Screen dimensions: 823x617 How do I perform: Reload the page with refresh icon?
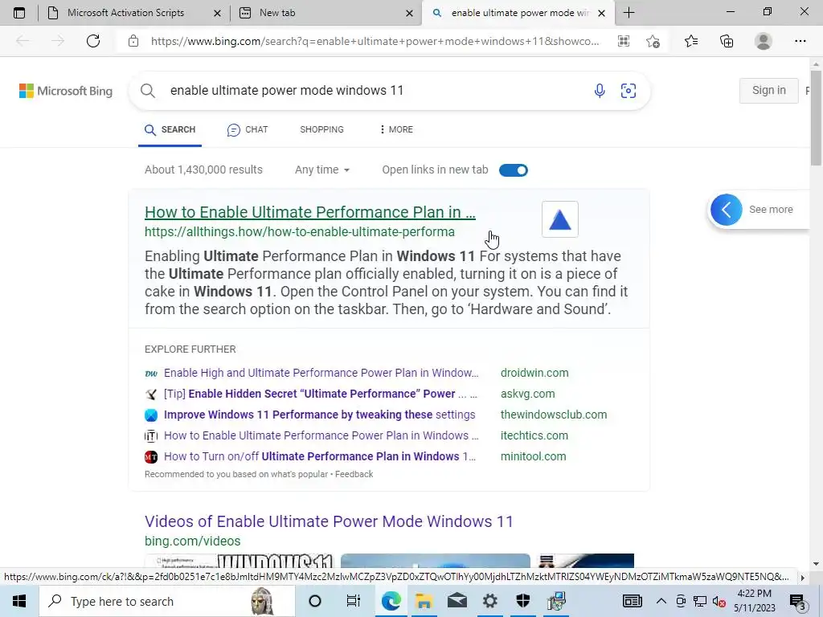[93, 41]
